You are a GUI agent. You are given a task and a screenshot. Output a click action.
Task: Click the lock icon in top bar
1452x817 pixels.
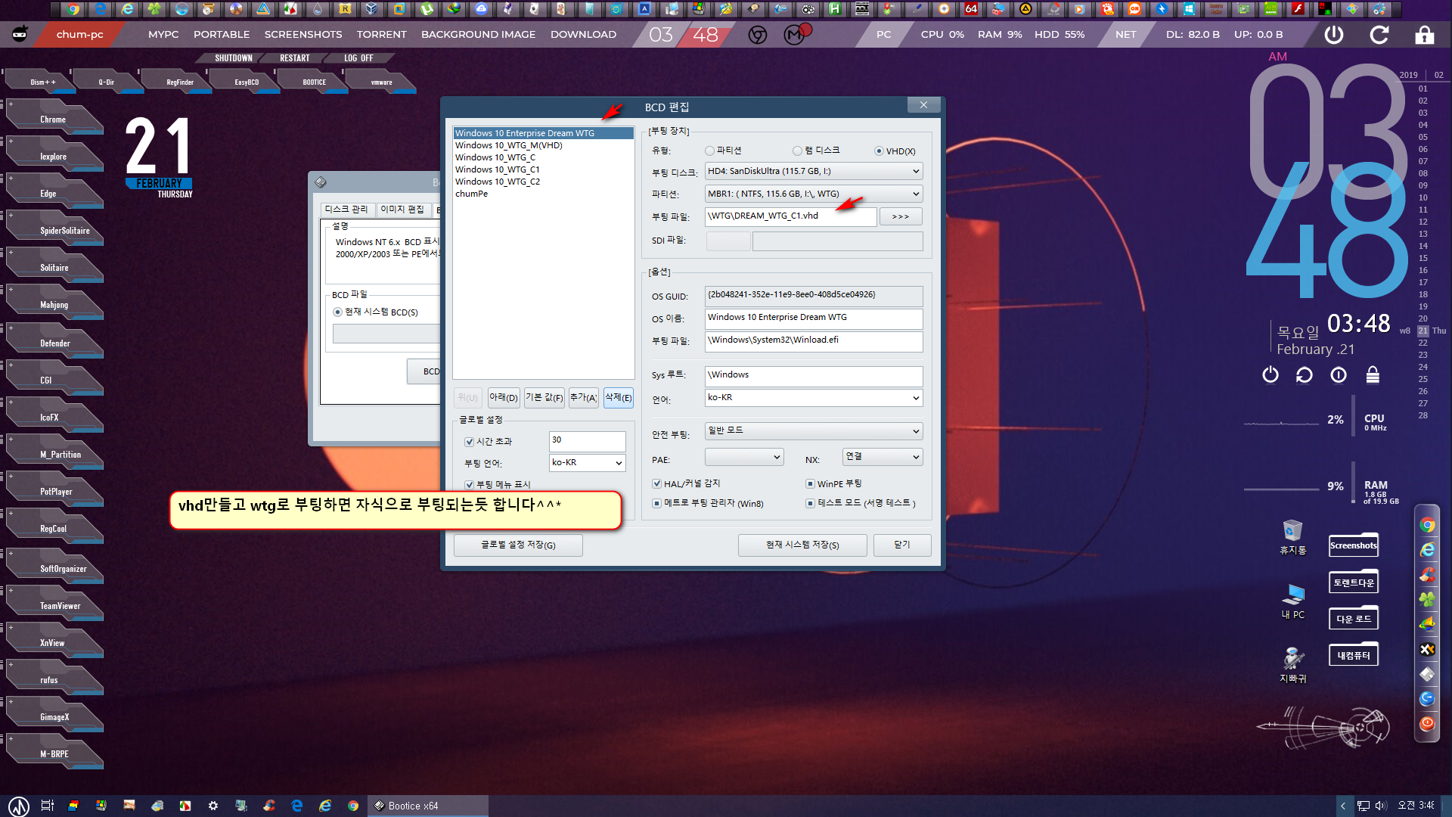pos(1425,35)
